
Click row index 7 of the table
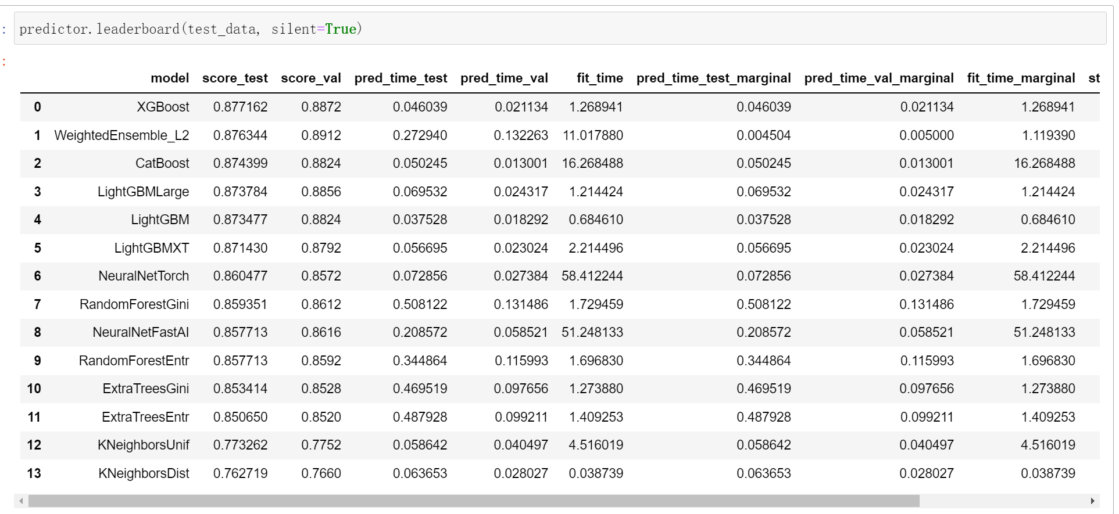[x=37, y=304]
